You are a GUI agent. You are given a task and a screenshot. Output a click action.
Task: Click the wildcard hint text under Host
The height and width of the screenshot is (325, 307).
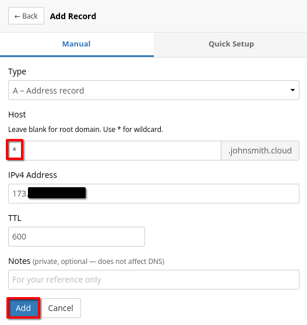(x=86, y=129)
